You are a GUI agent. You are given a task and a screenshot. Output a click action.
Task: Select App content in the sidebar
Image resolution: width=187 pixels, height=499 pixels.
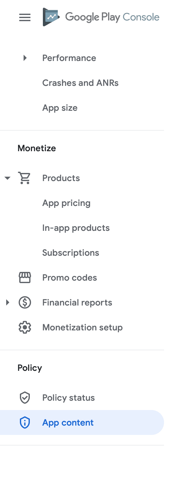[68, 422]
